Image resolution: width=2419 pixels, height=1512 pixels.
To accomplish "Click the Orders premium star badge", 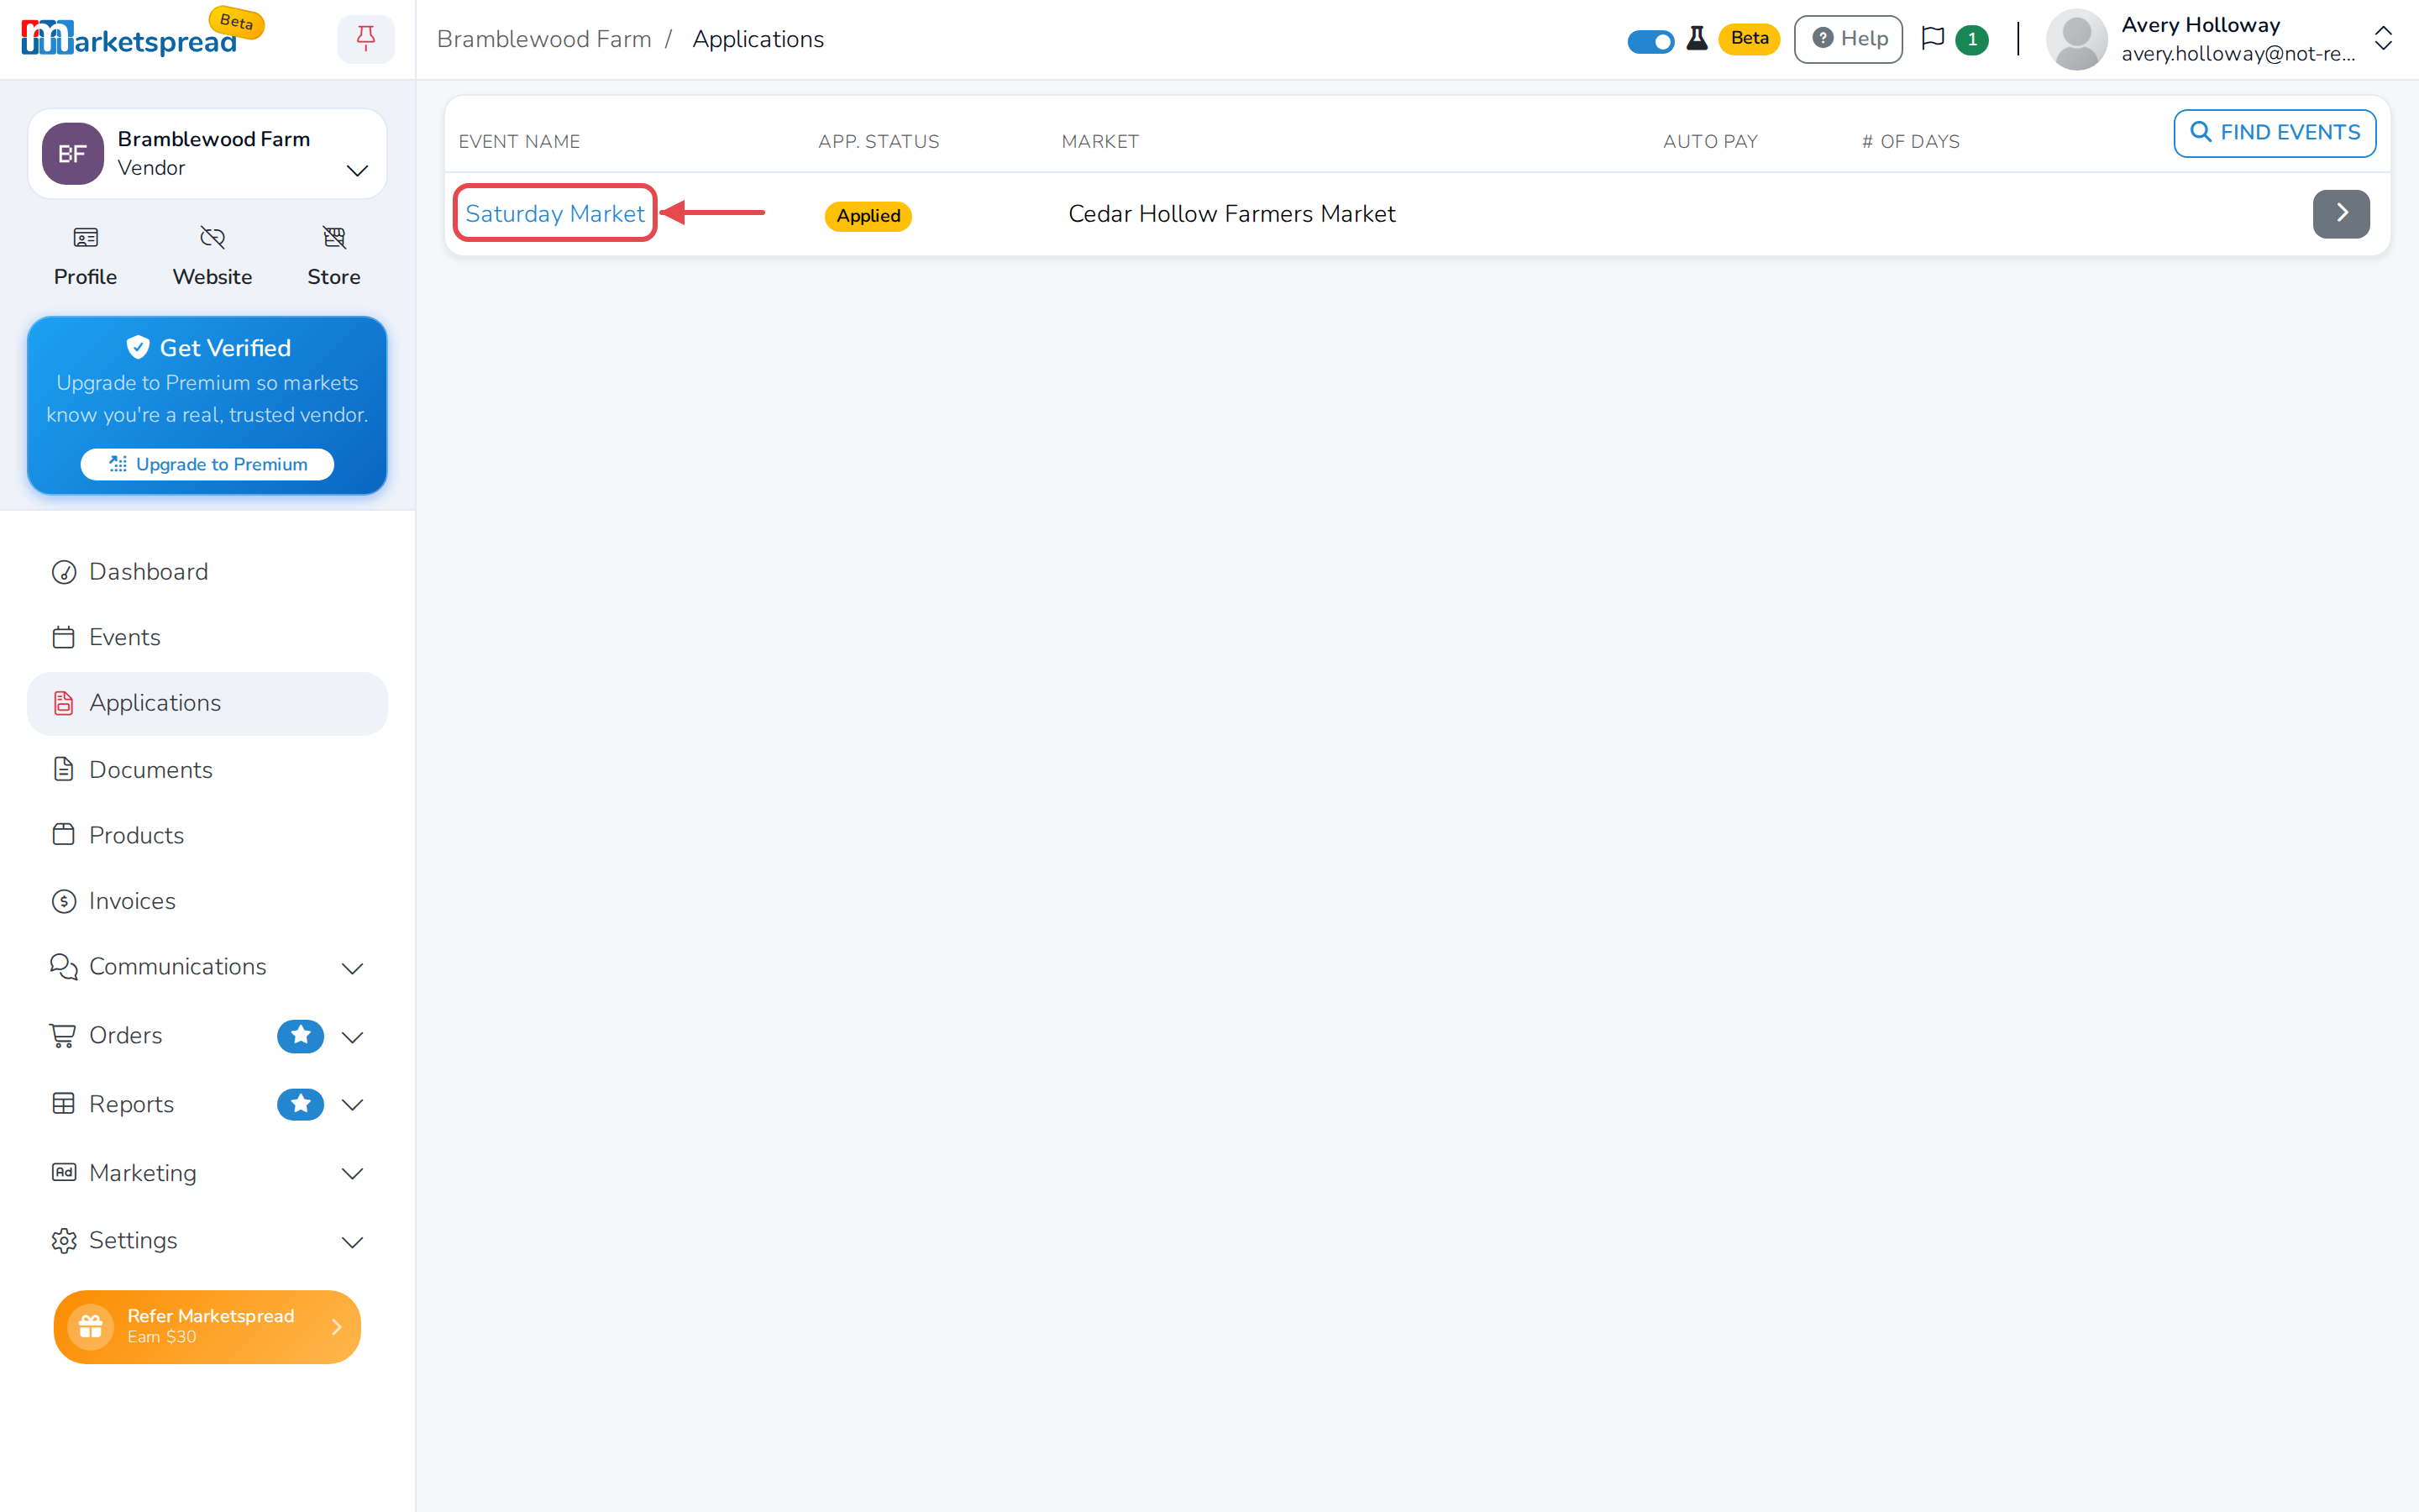I will (x=300, y=1036).
